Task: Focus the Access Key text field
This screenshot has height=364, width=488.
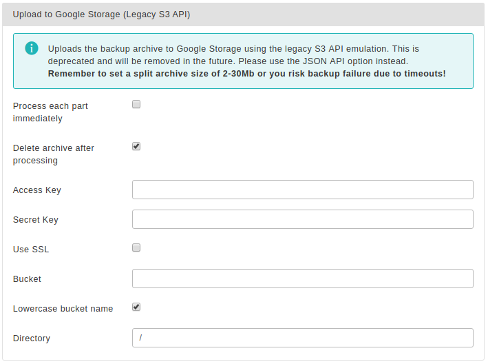Action: [303, 190]
